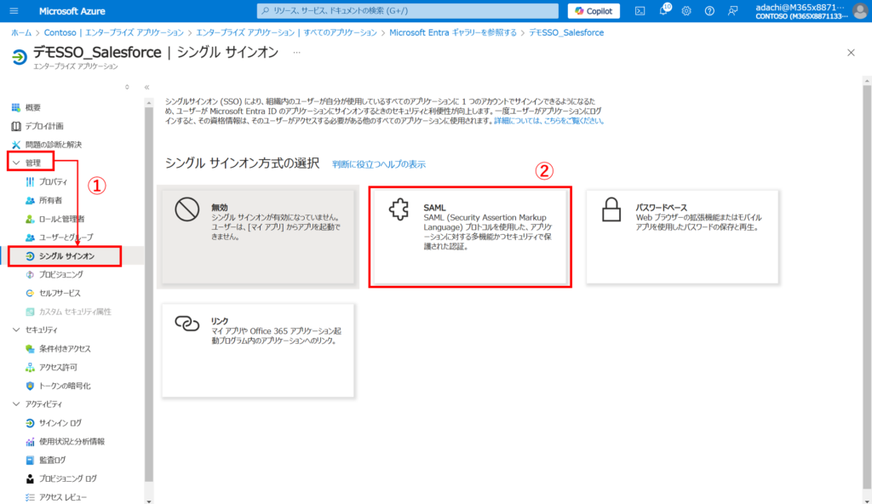The height and width of the screenshot is (504, 872).
Task: Click the シングル サインオン sidebar icon
Action: point(30,256)
